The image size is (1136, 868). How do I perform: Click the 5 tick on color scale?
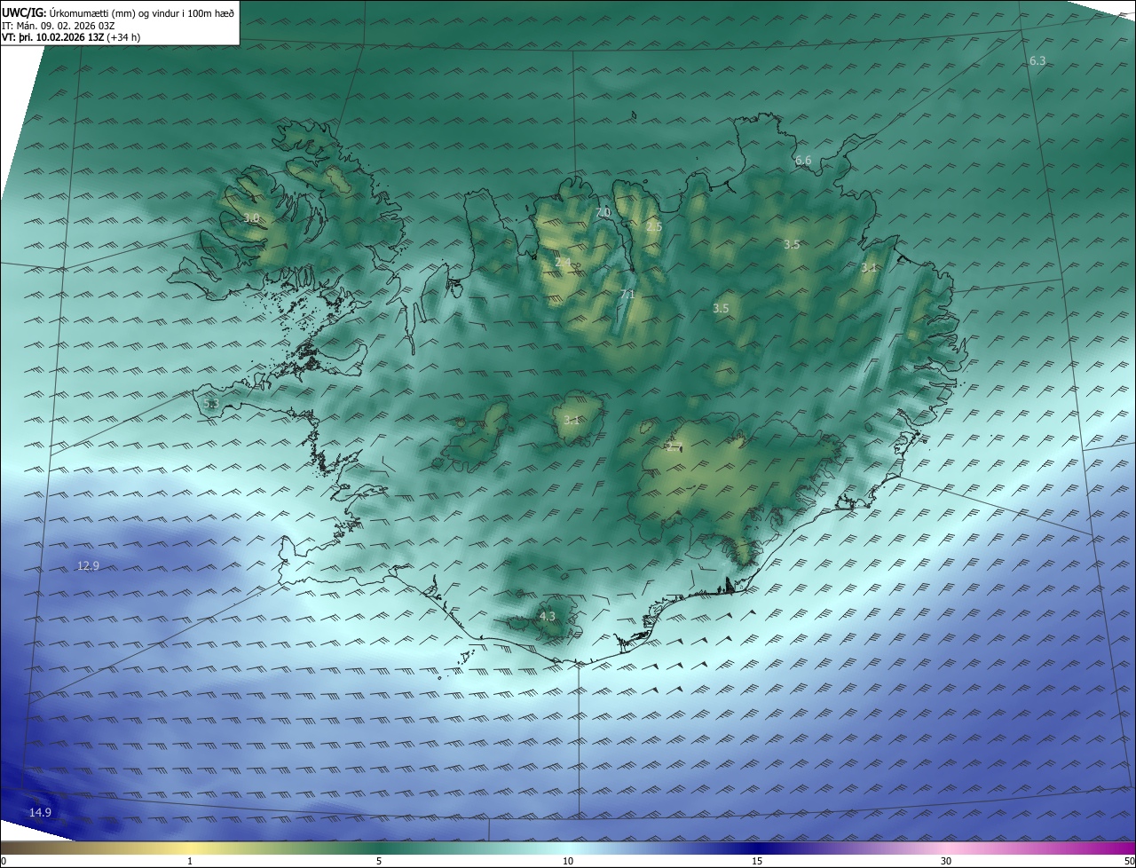pos(379,861)
